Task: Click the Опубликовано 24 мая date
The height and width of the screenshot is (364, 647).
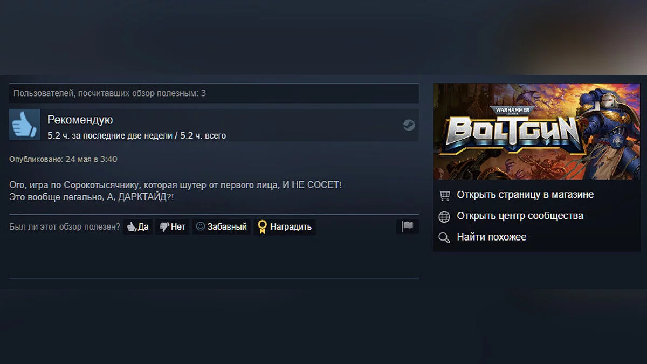Action: [x=63, y=159]
